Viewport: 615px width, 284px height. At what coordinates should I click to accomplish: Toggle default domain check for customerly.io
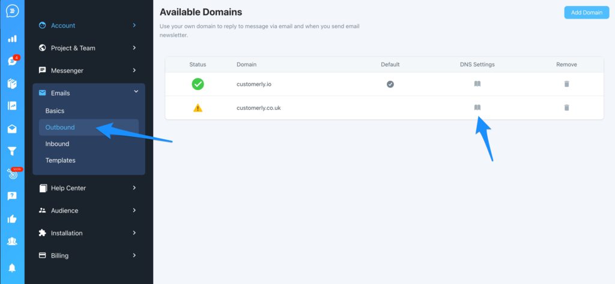coord(390,84)
